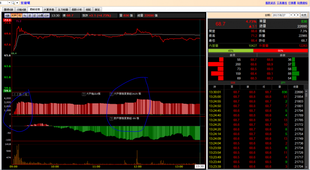This screenshot has height=170, width=310.
Task: Expand the small arrow button next to the search icon
Action: pos(17,3)
